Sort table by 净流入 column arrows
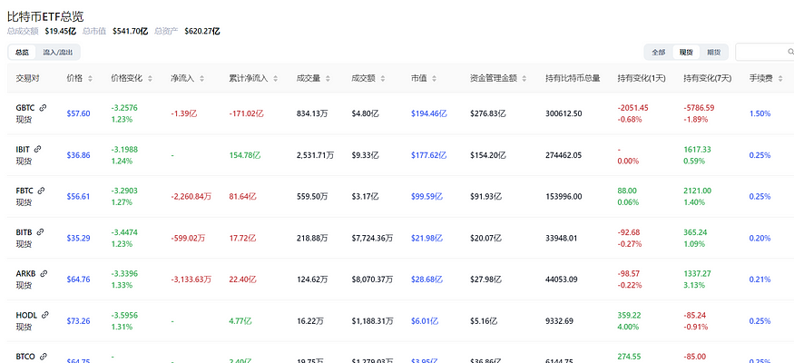 (x=201, y=78)
